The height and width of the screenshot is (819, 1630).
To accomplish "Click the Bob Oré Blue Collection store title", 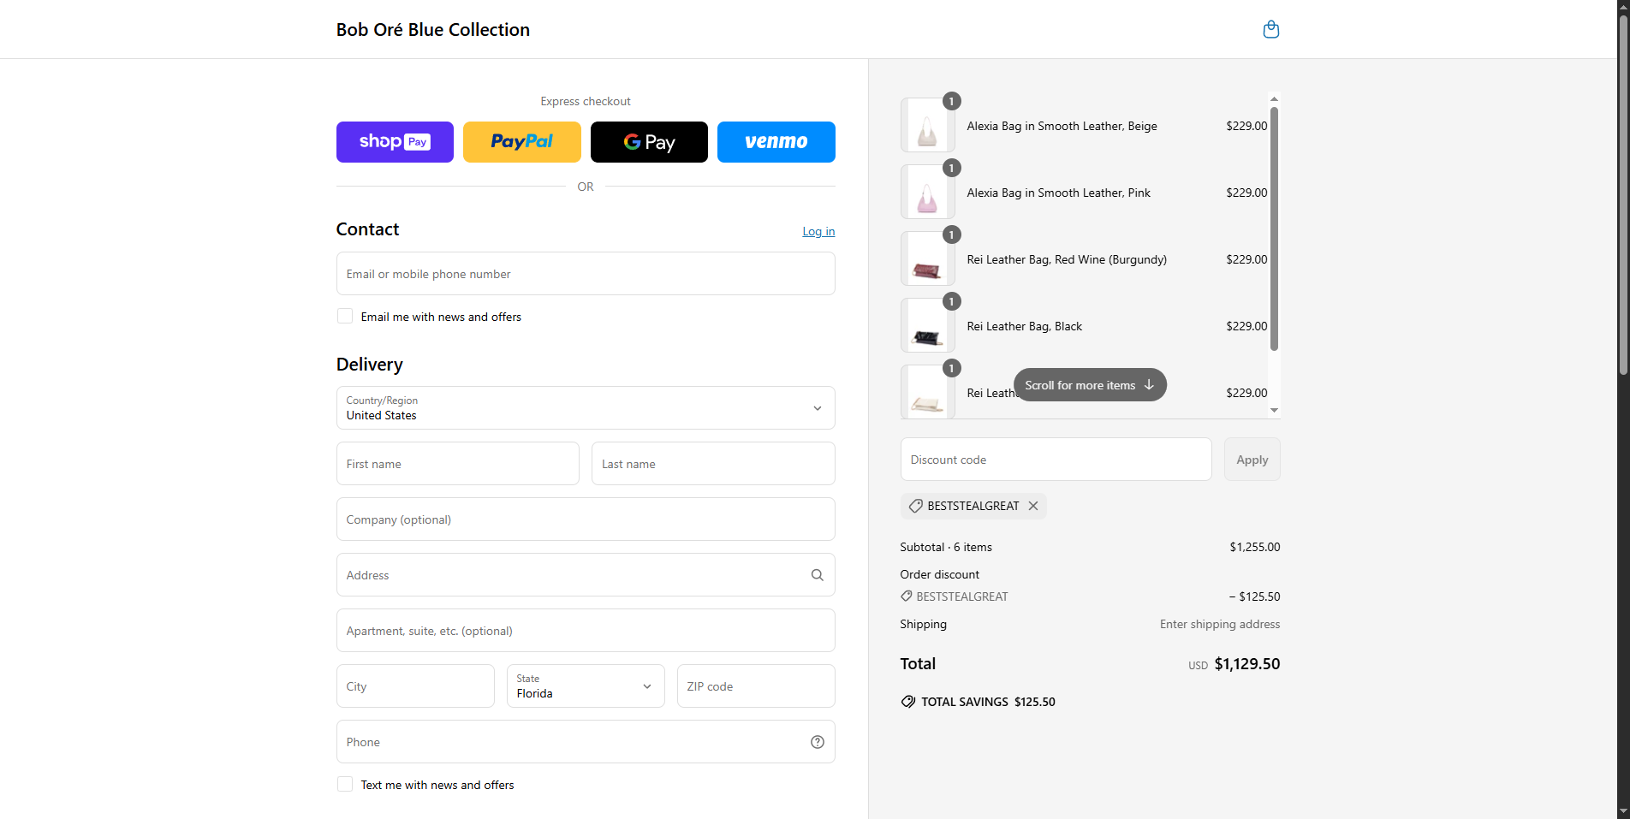I will click(x=433, y=30).
